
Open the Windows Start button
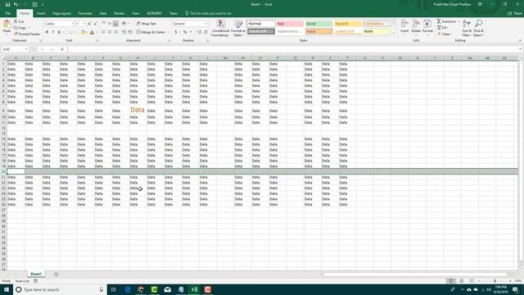7,289
